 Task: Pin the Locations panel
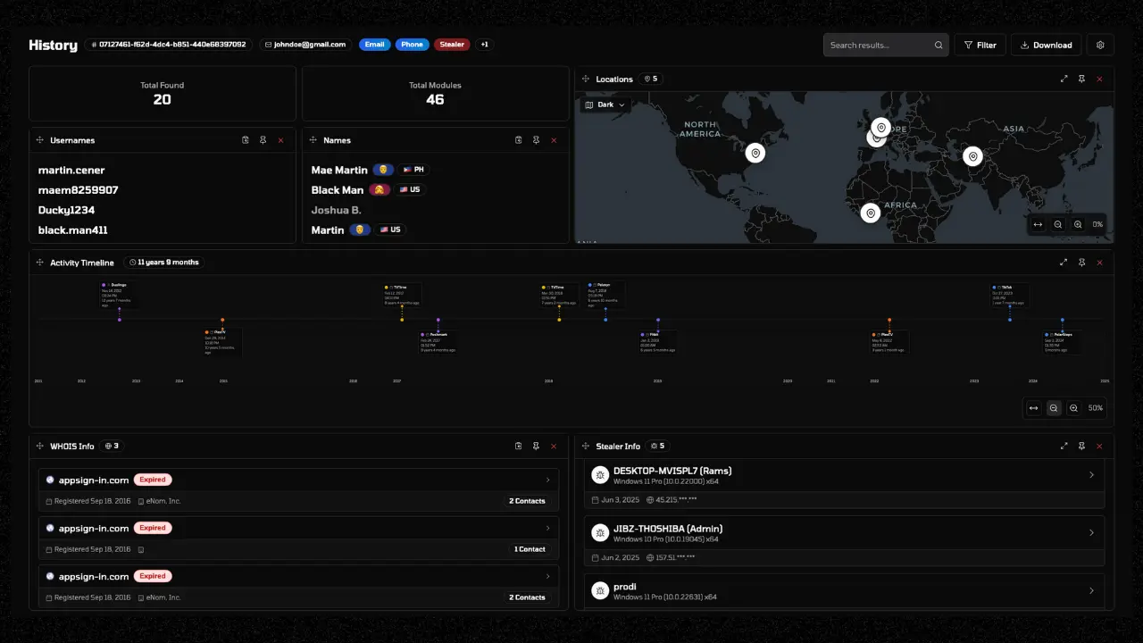click(1081, 79)
